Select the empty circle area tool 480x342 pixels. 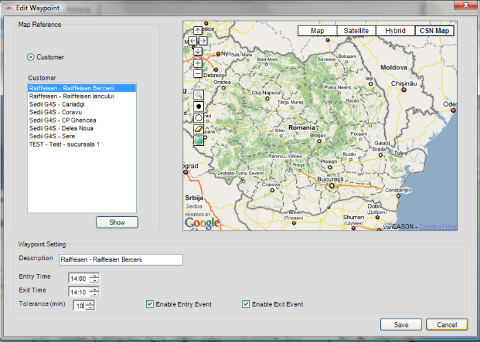click(198, 118)
